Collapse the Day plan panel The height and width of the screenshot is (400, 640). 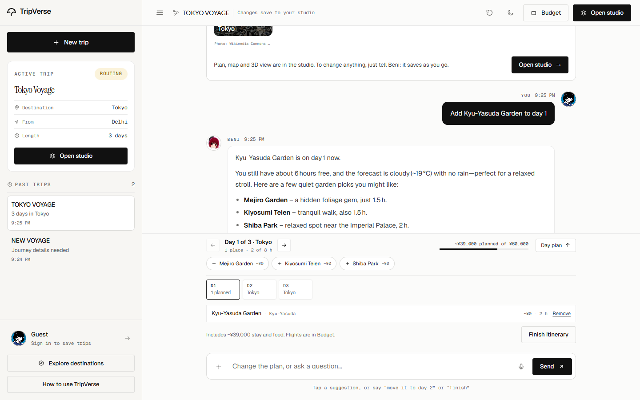tap(556, 245)
